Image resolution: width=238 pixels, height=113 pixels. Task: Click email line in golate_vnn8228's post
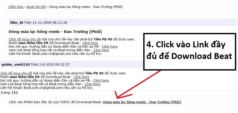point(46,88)
